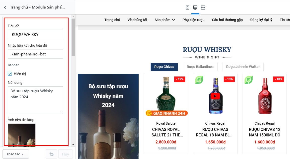The image size is (290, 159).
Task: Click the undo arrow button
Action: click(x=51, y=154)
